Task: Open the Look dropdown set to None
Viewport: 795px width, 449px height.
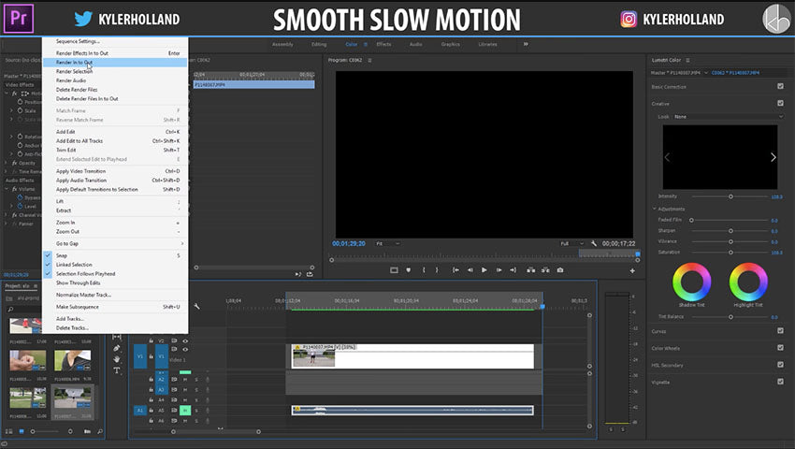Action: [728, 117]
